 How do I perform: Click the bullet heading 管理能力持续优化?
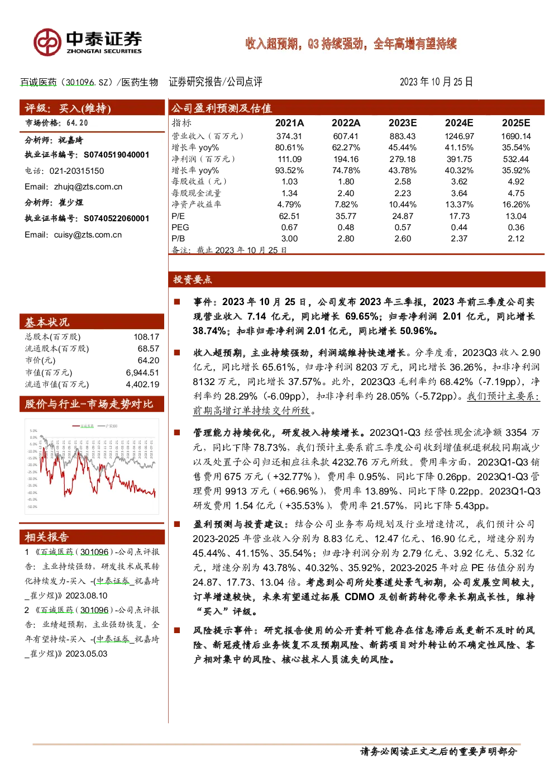[279, 433]
